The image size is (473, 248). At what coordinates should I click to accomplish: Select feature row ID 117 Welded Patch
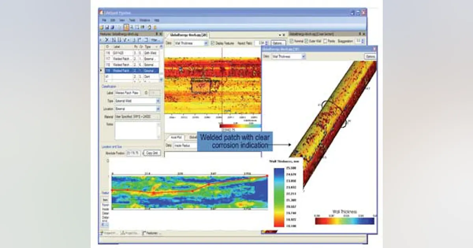point(132,59)
